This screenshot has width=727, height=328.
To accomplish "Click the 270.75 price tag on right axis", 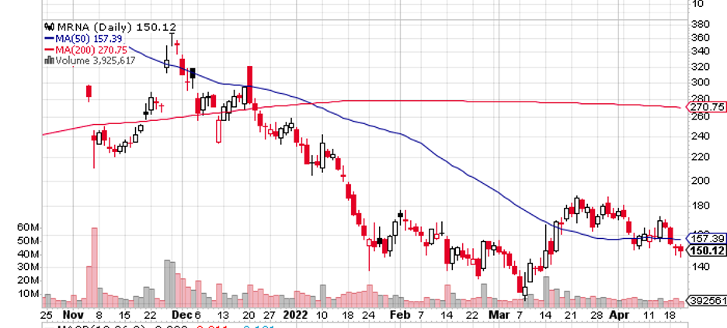I will point(705,107).
